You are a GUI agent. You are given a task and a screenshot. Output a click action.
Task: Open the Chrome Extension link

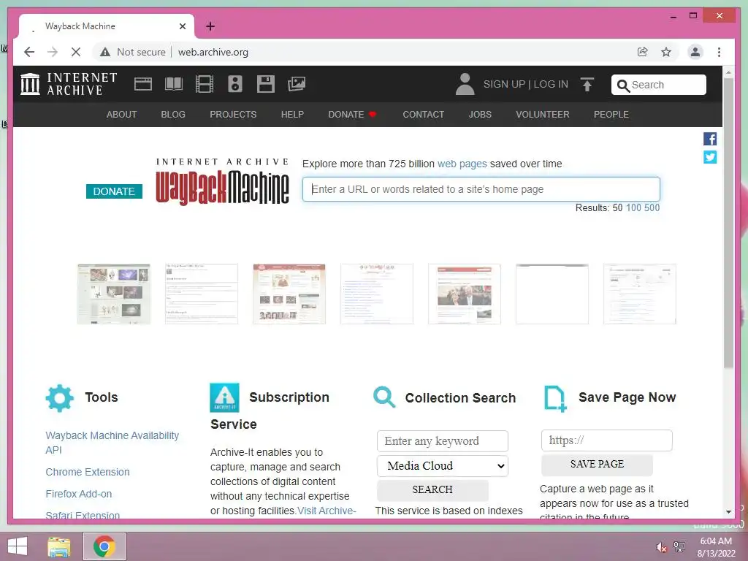point(88,472)
